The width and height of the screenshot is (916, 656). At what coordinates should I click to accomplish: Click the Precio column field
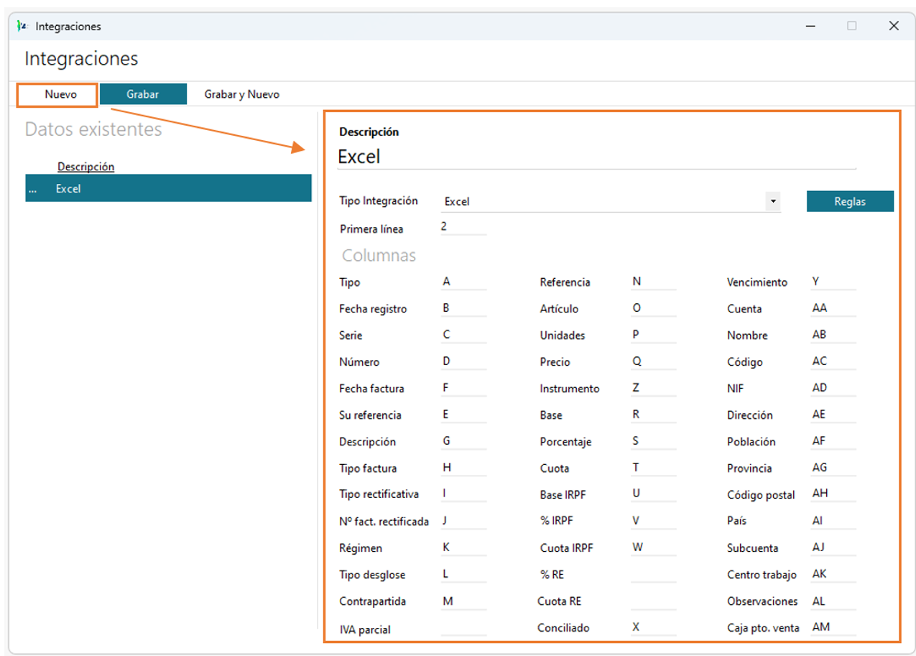point(653,361)
